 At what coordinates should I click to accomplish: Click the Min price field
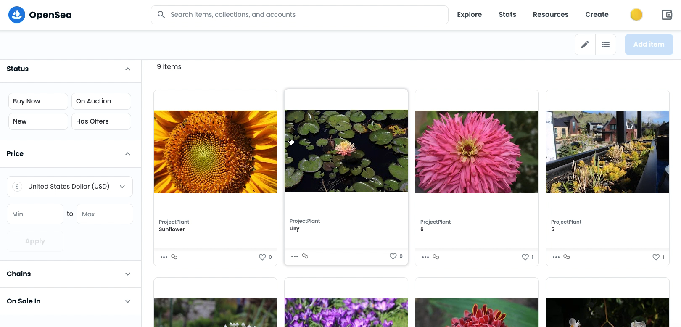coord(35,214)
